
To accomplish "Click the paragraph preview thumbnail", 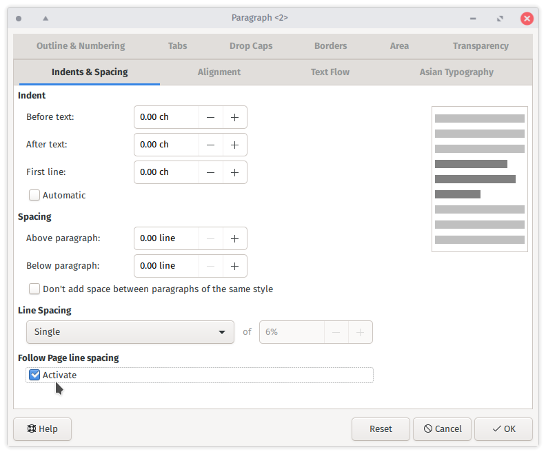I will click(x=479, y=178).
